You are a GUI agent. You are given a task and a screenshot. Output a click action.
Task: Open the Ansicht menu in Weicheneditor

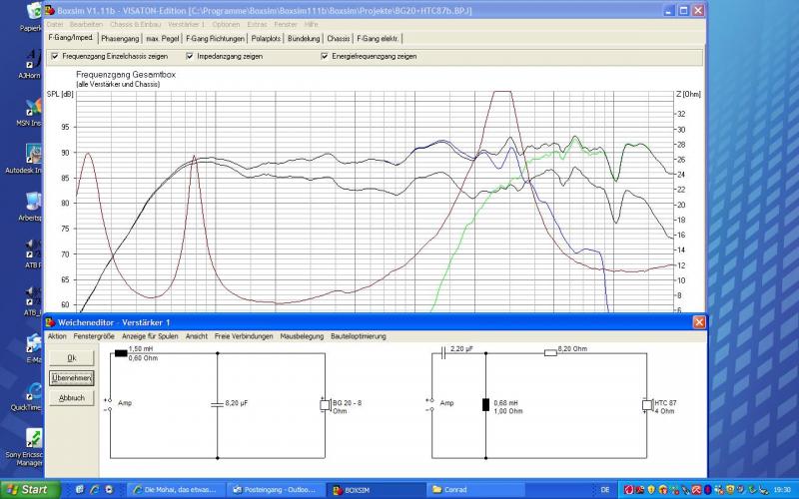pyautogui.click(x=197, y=336)
